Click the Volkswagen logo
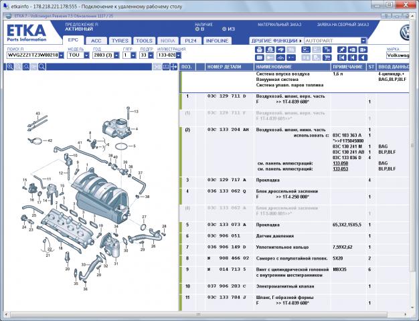This screenshot has width=419, height=321. 404,33
